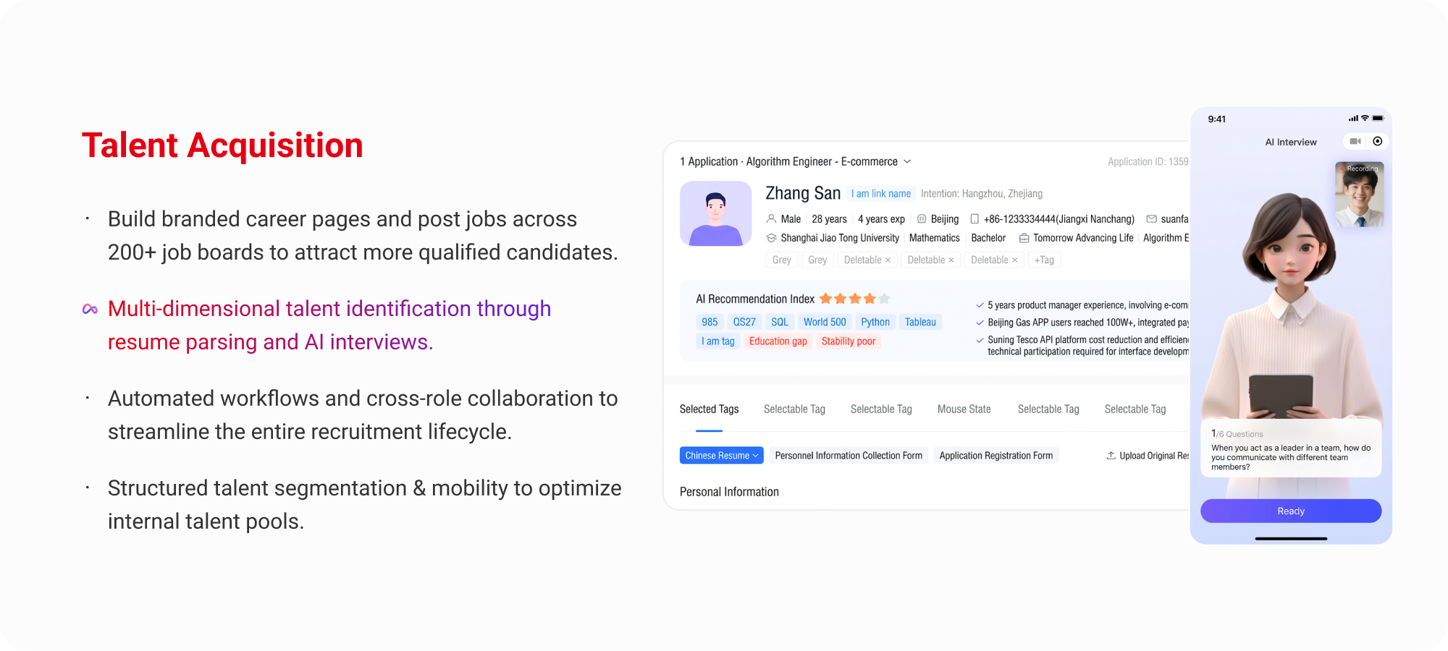This screenshot has height=651, width=1448.
Task: Open the 'I am link name' link
Action: click(x=880, y=194)
